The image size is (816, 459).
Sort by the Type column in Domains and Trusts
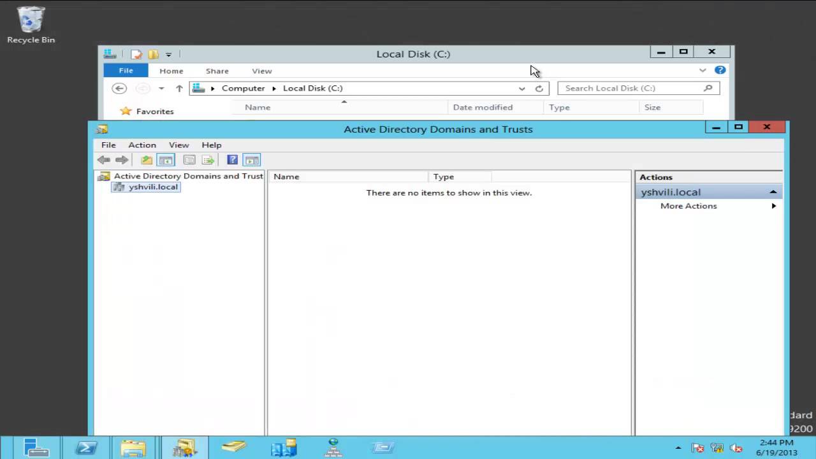coord(460,177)
